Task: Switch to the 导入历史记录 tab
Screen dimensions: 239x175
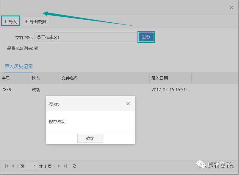Action: [18, 66]
